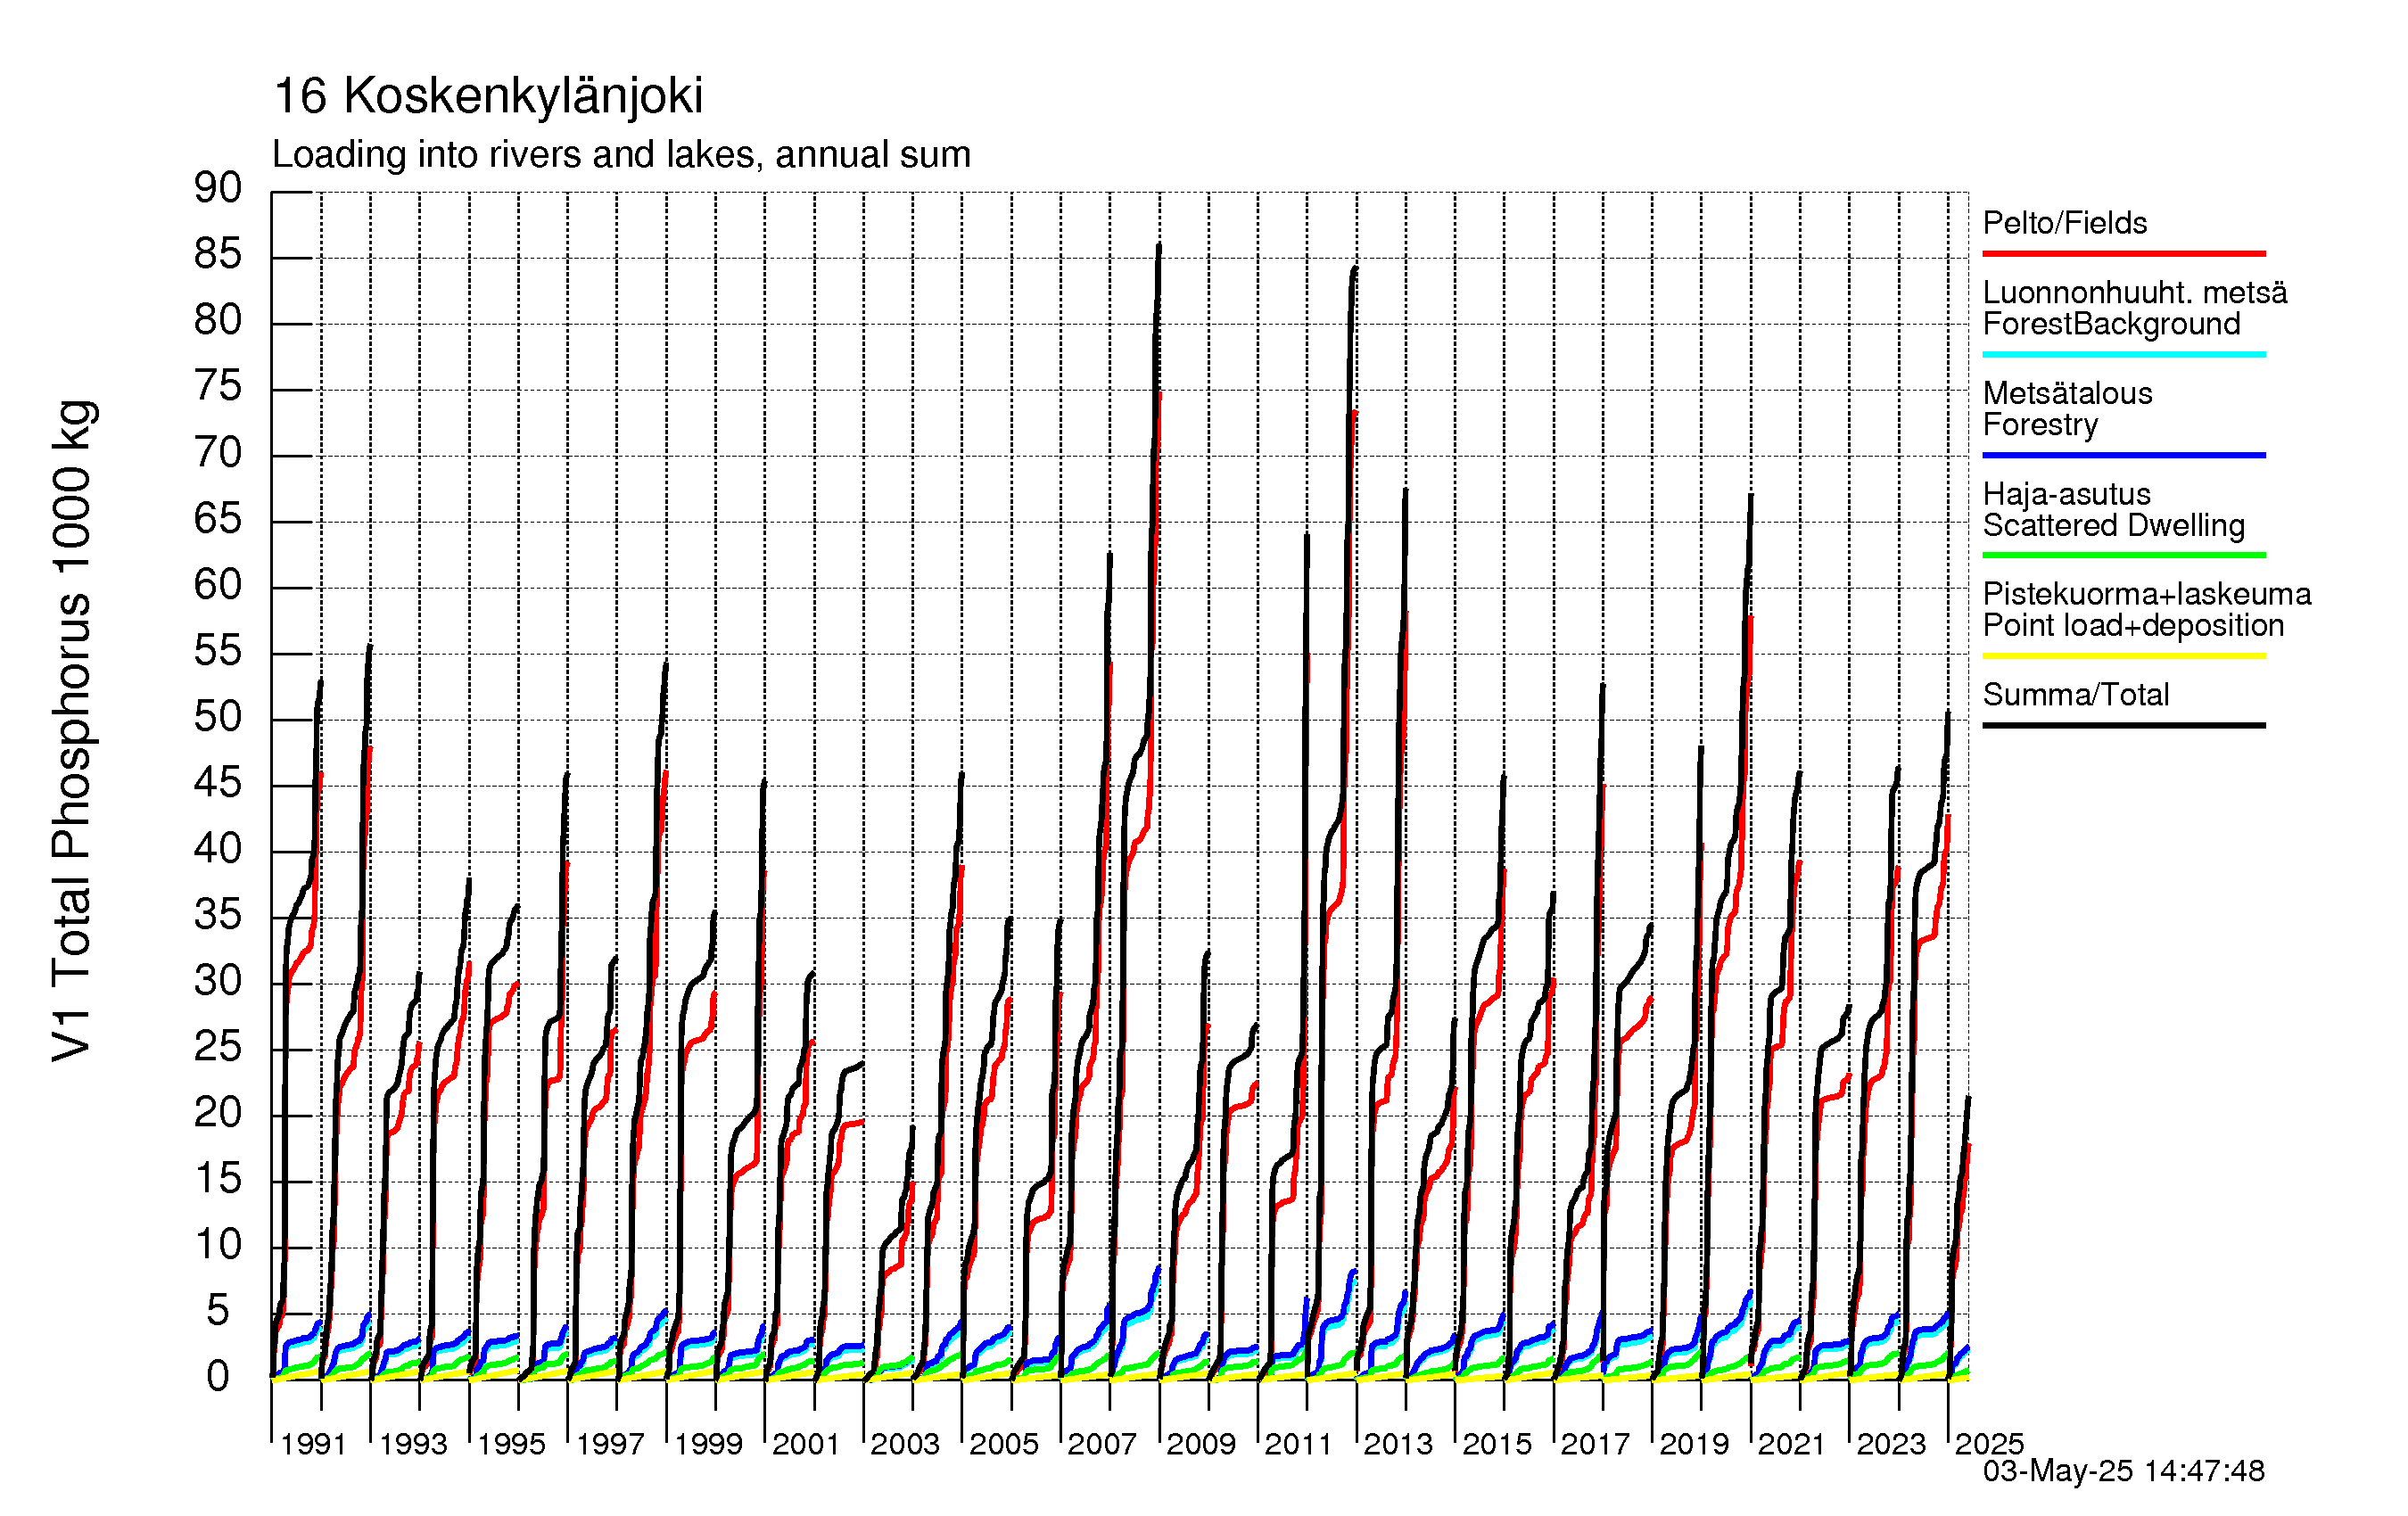Viewport: 2408px width, 1516px height.
Task: Click the highest black total peak near 86
Action: pyautogui.click(x=1159, y=246)
